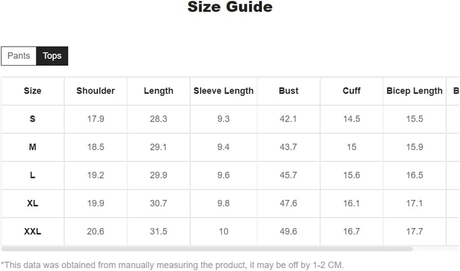Image resolution: width=460 pixels, height=271 pixels.
Task: Select the XL size row label
Action: point(33,204)
